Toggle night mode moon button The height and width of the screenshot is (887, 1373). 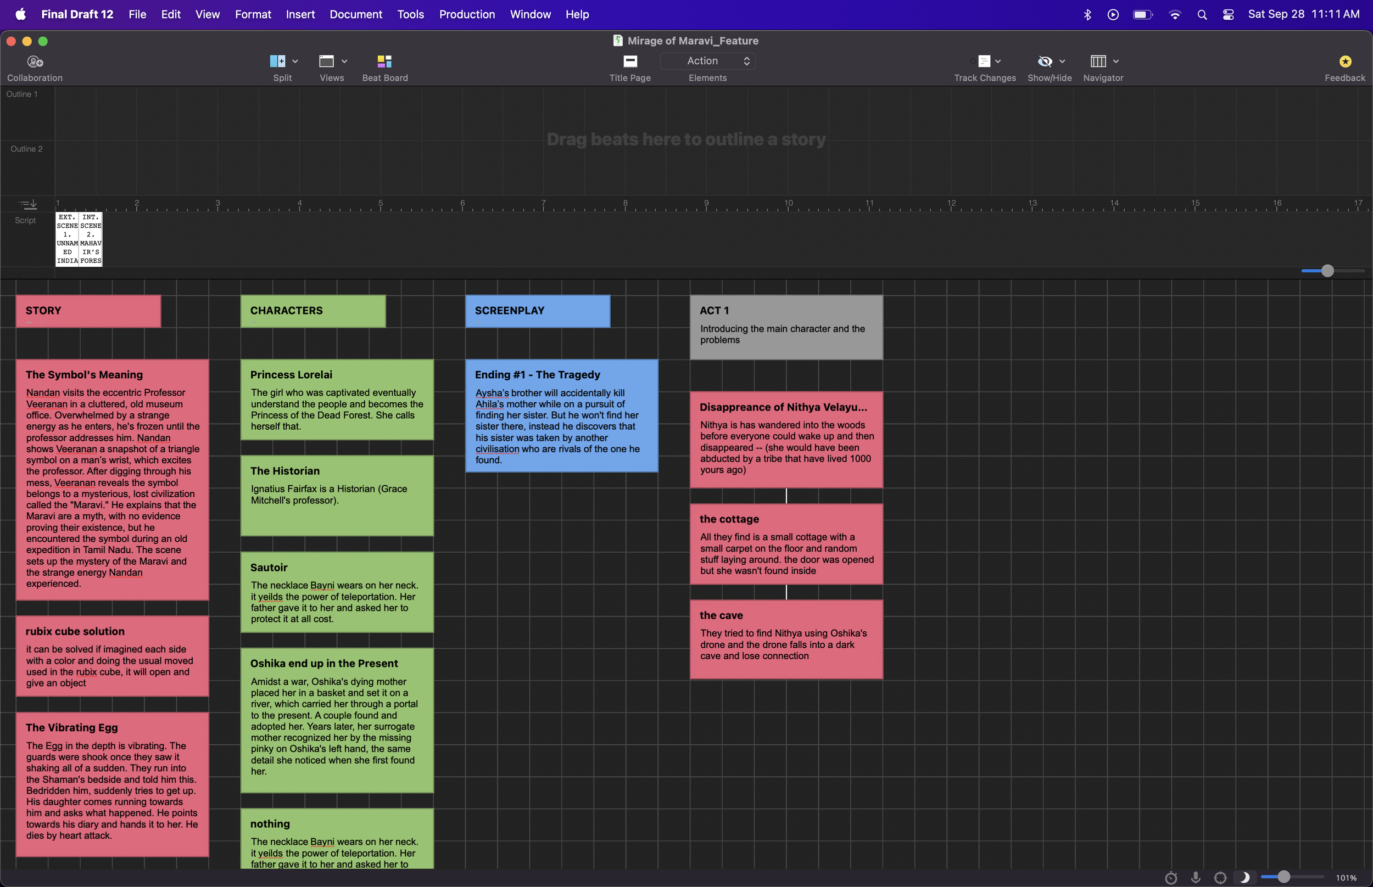(x=1244, y=877)
